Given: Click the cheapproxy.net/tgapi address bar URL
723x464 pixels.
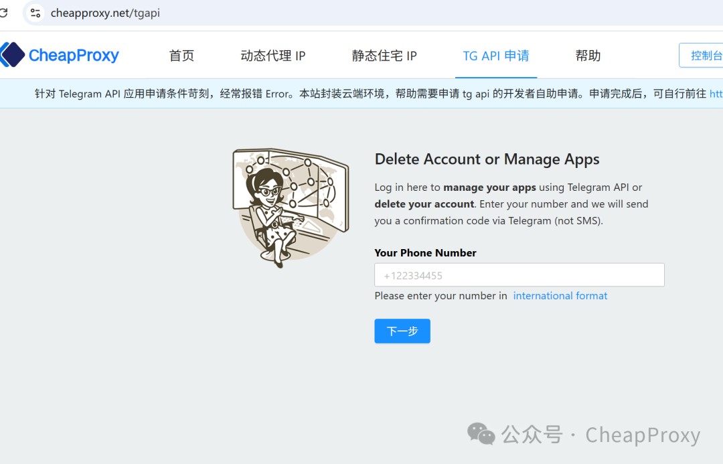Looking at the screenshot, I should [105, 13].
